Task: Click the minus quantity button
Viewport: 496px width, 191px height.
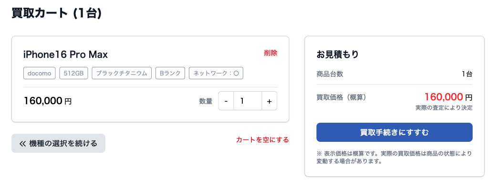Action: [226, 101]
